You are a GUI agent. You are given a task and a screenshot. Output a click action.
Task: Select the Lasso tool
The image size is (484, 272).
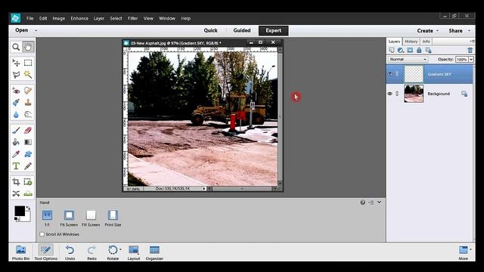16,75
